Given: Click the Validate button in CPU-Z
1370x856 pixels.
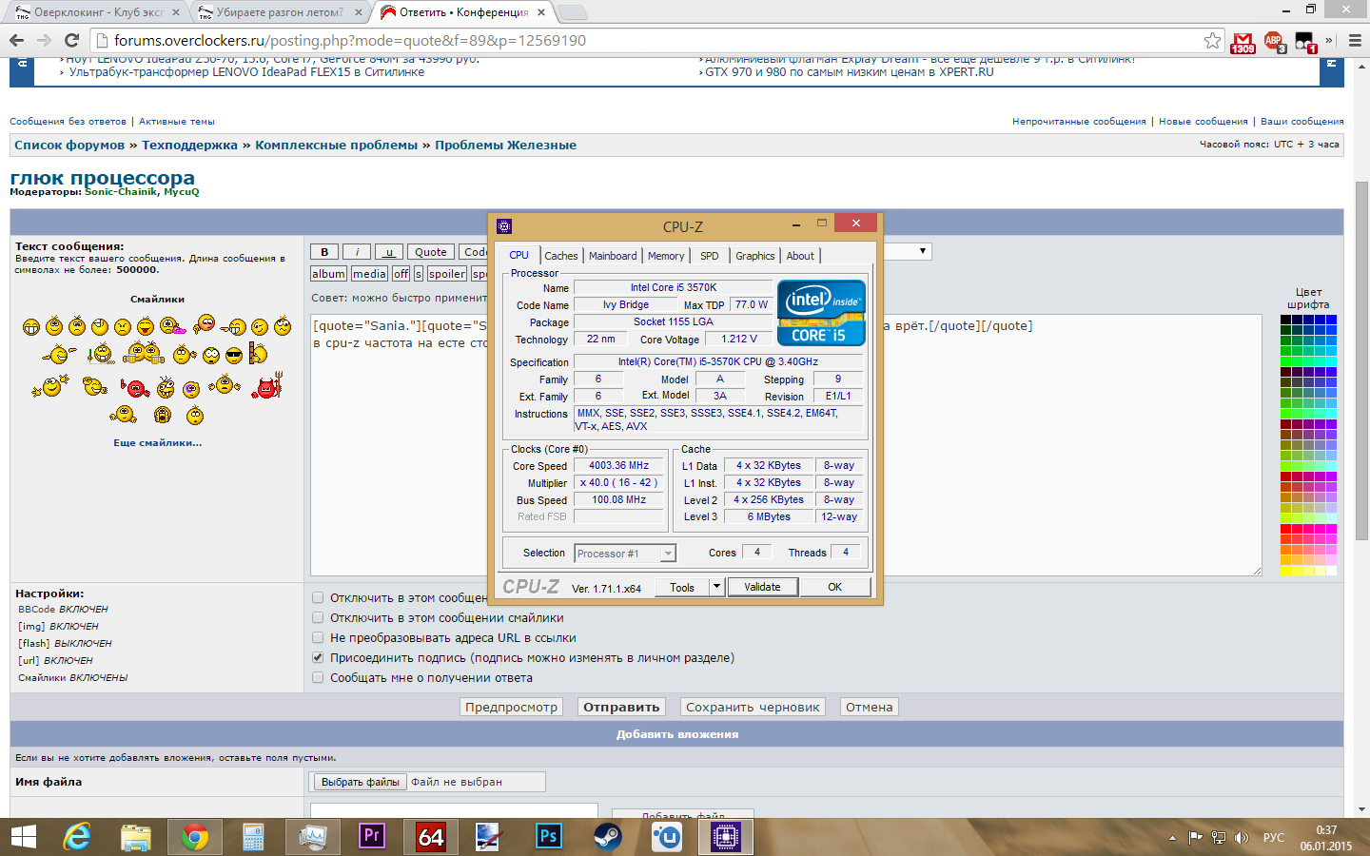Looking at the screenshot, I should (x=762, y=587).
